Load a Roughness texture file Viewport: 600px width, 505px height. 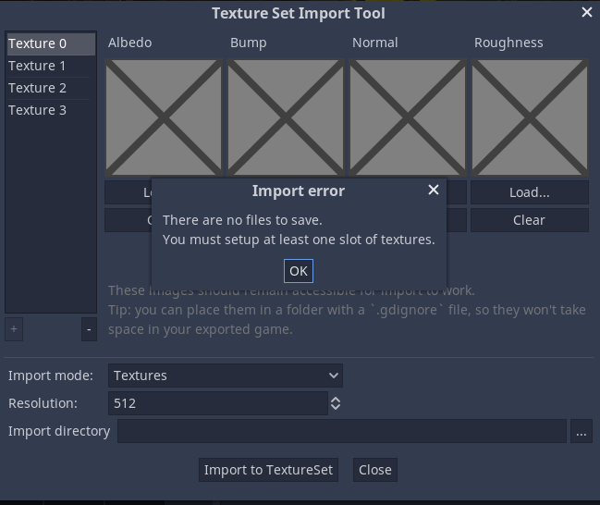coord(530,192)
